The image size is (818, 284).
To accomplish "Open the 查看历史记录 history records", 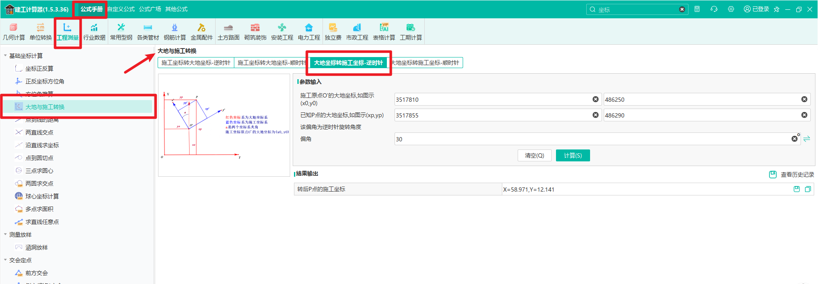I will [x=792, y=175].
